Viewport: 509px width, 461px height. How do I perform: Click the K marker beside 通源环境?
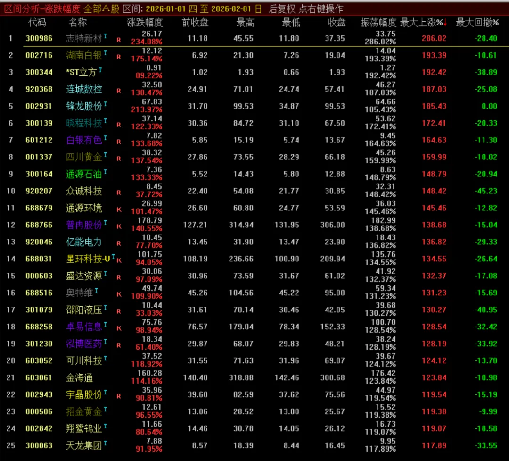(119, 210)
